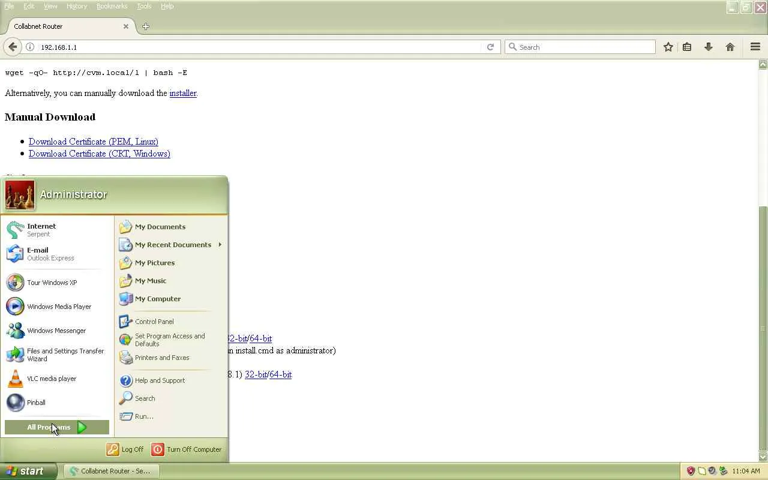The height and width of the screenshot is (480, 768).
Task: Open the Downloads arrow icon
Action: click(709, 47)
